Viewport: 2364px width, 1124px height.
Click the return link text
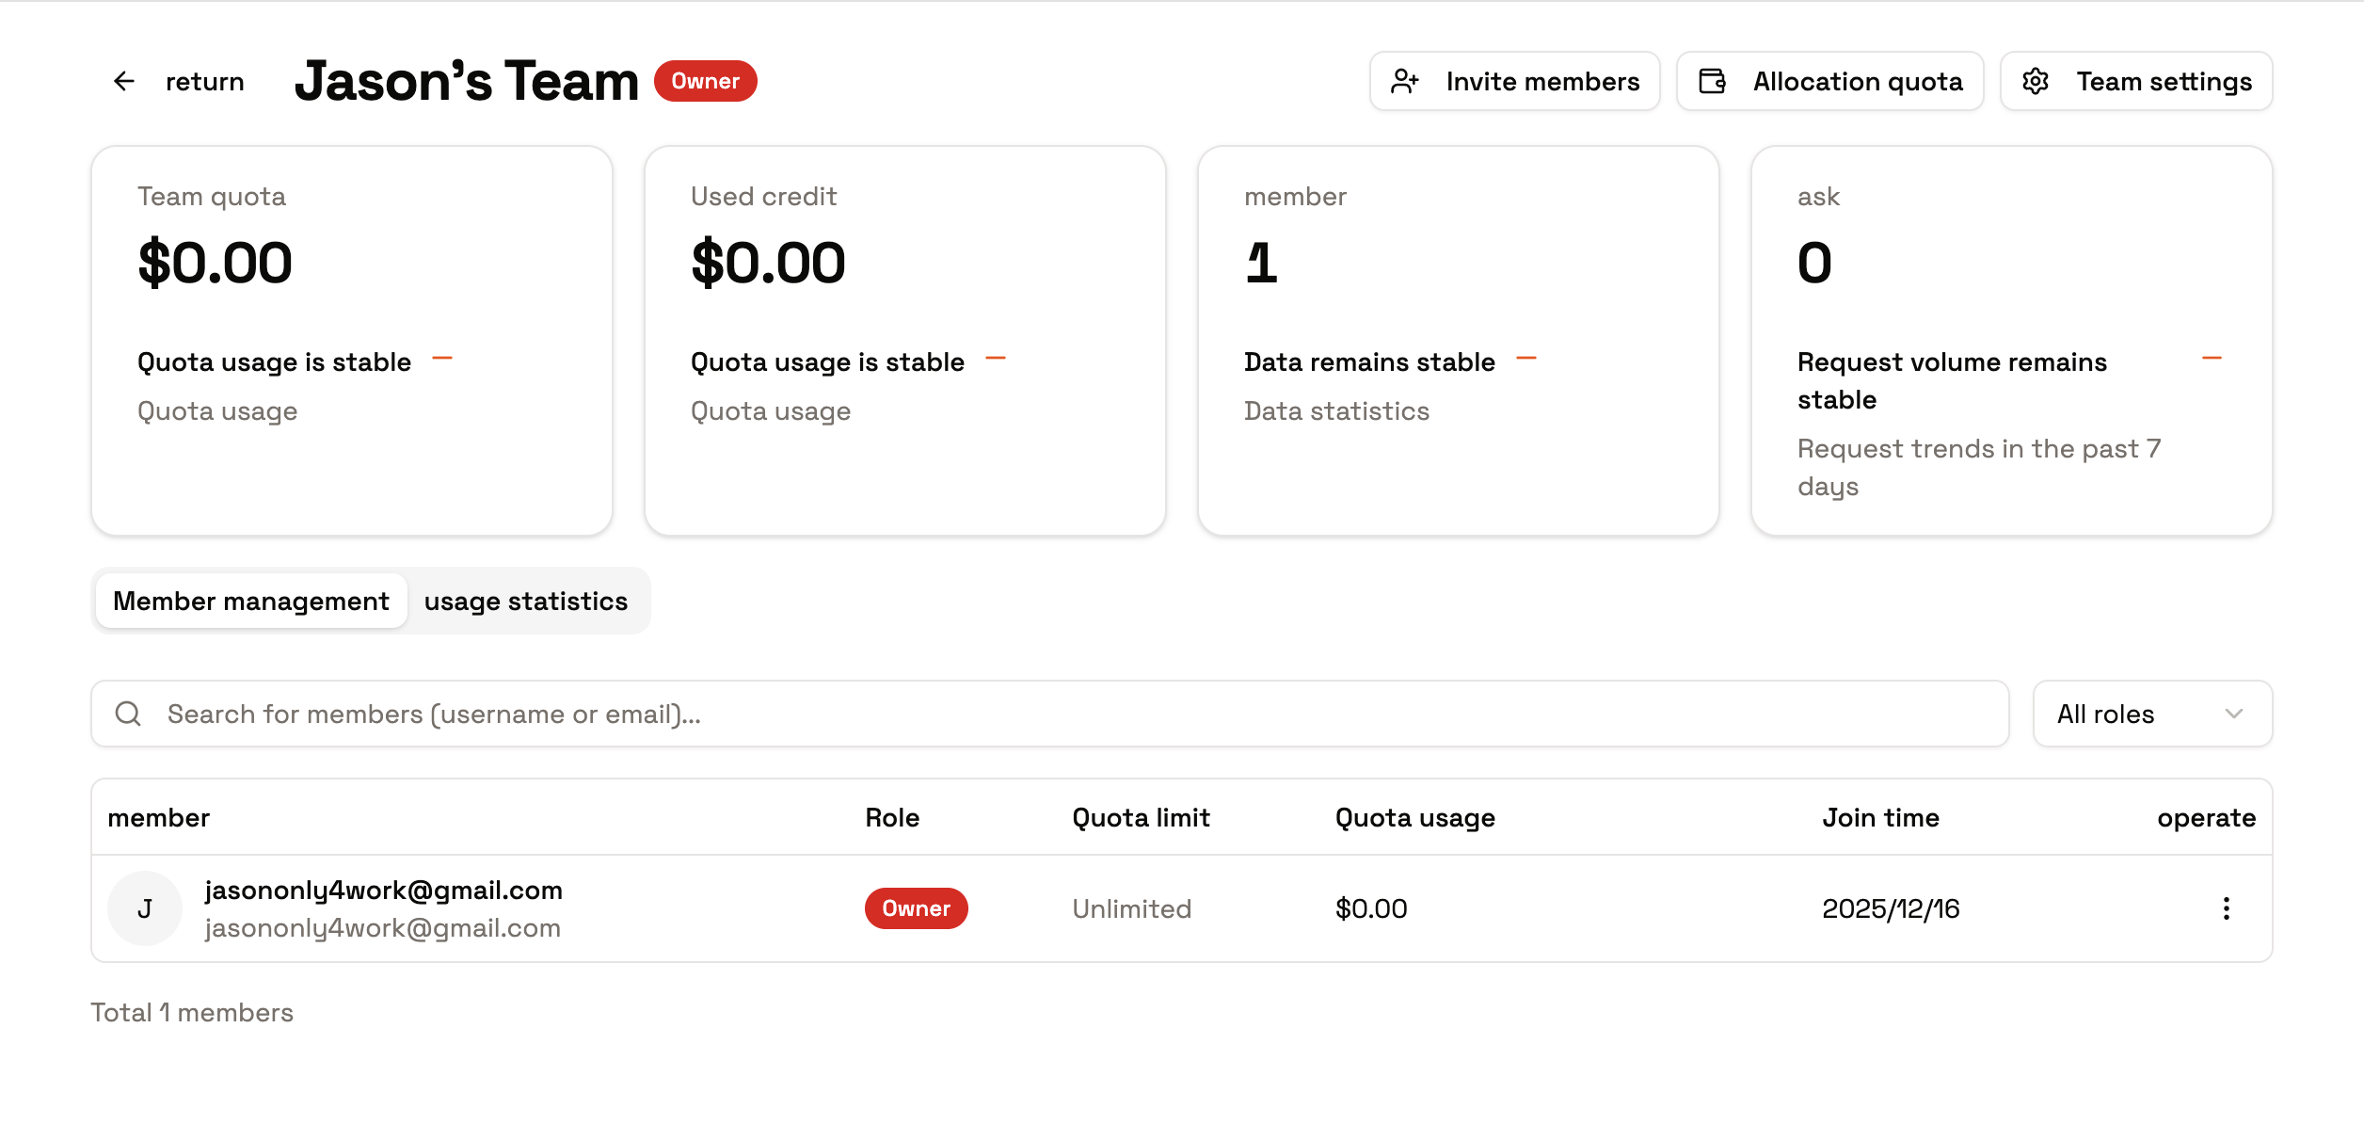pyautogui.click(x=204, y=82)
